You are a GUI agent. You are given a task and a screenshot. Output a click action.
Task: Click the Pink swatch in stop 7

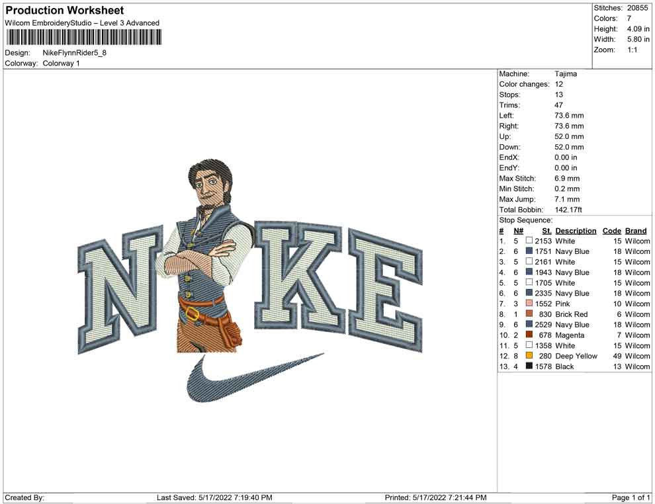pos(529,303)
